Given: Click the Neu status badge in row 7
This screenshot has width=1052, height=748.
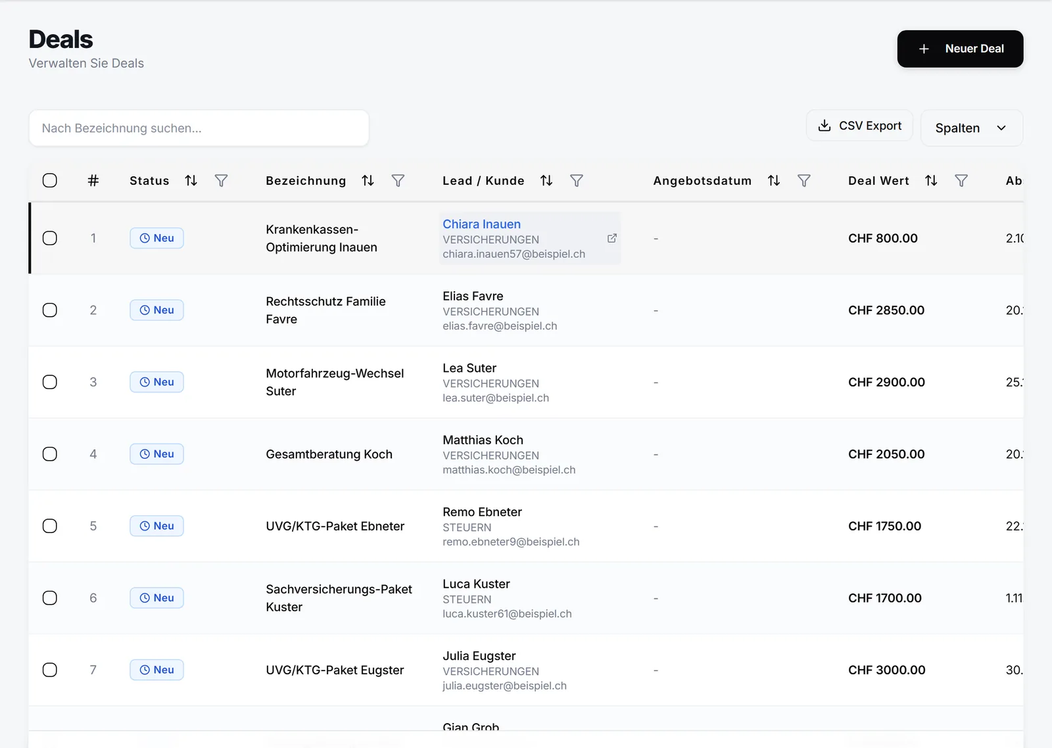Looking at the screenshot, I should 156,670.
